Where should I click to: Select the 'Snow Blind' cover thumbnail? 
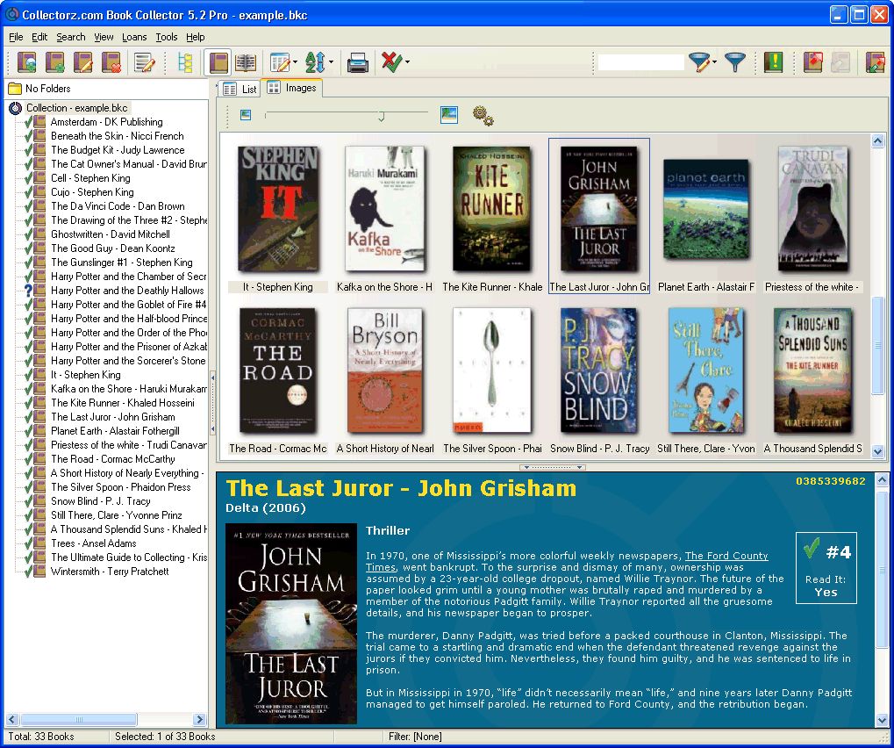click(598, 370)
